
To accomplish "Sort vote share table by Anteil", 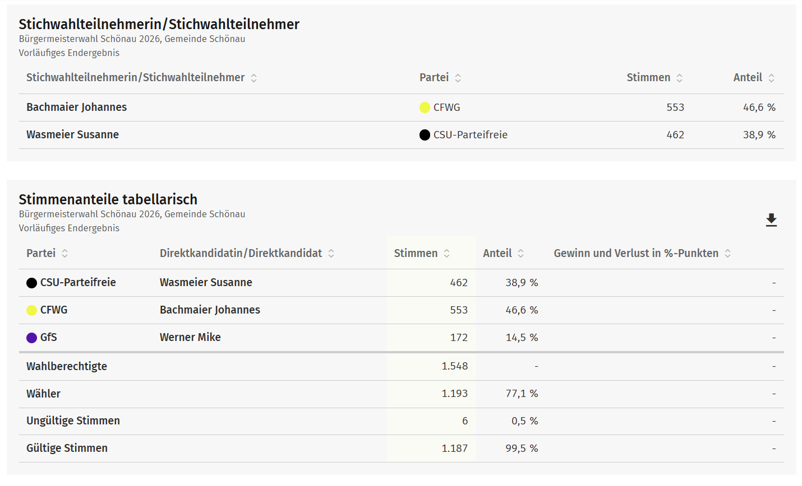I will coord(520,254).
